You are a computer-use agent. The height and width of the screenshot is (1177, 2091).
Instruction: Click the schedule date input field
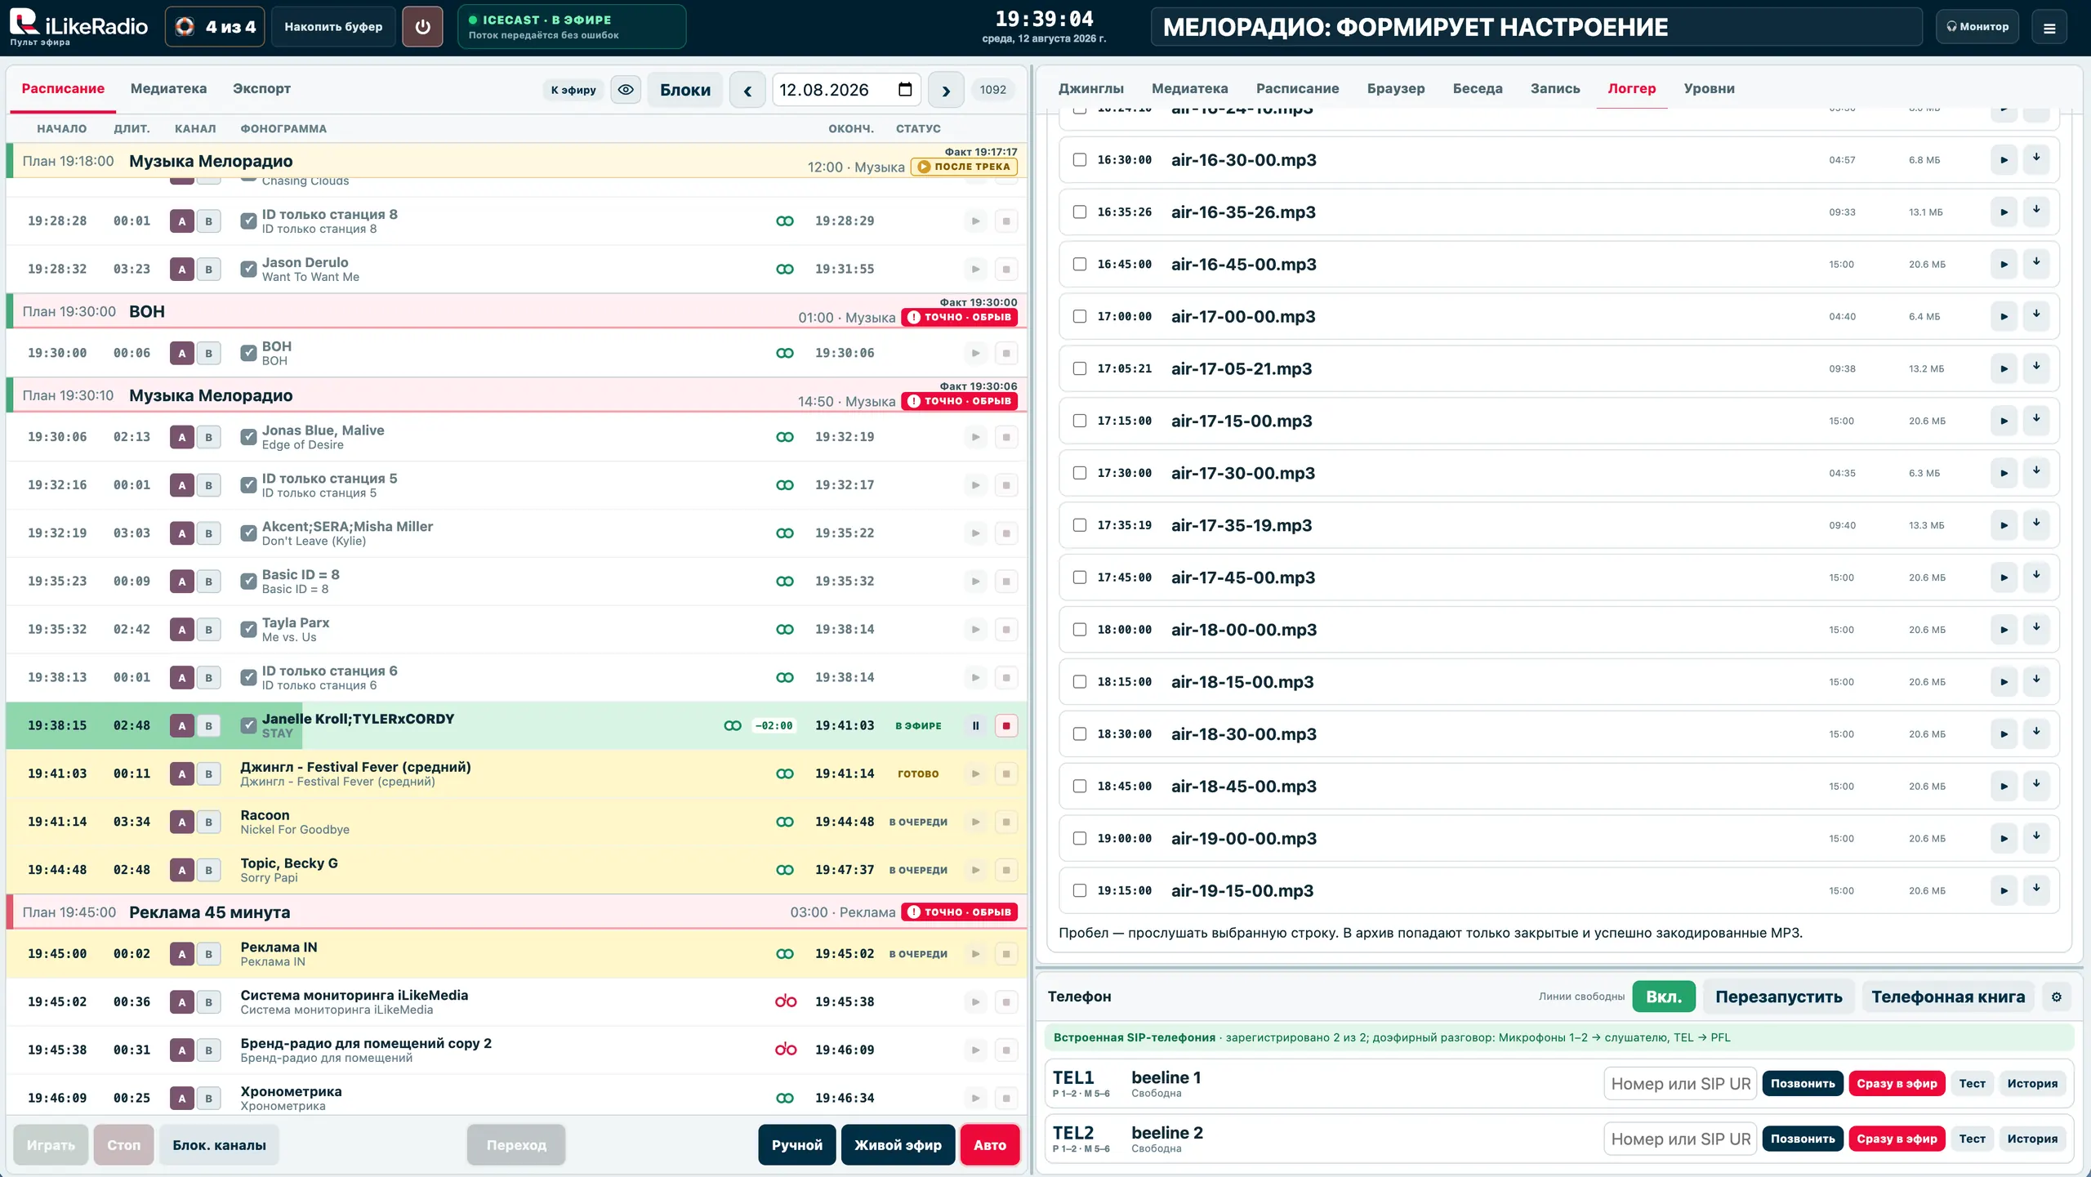click(846, 90)
